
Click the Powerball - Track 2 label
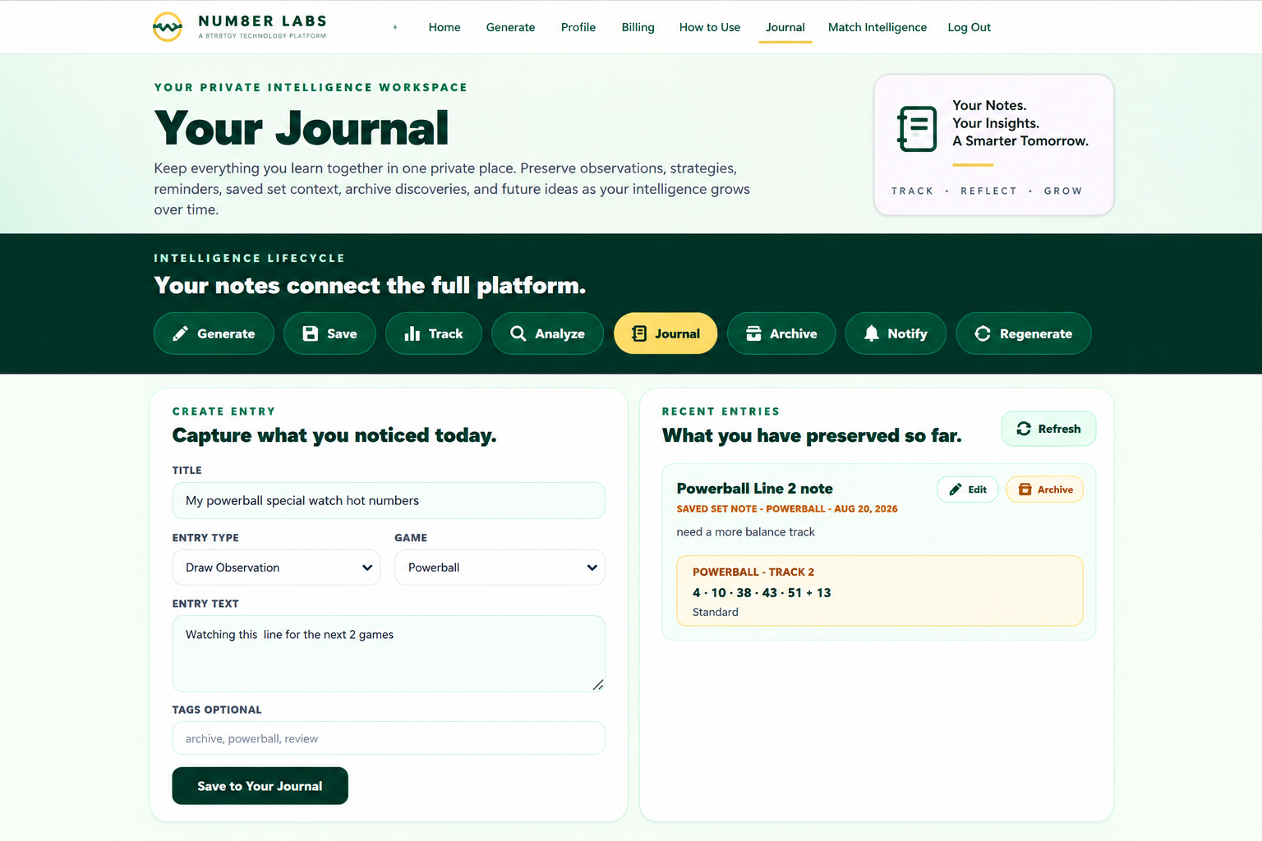coord(753,572)
